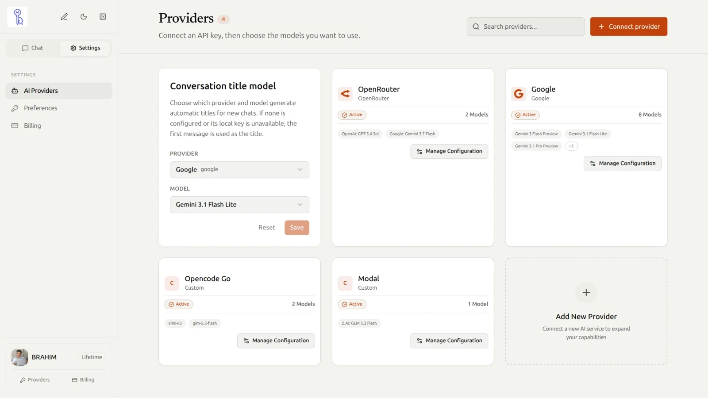Toggle dark mode moon icon
The width and height of the screenshot is (708, 398).
point(84,17)
